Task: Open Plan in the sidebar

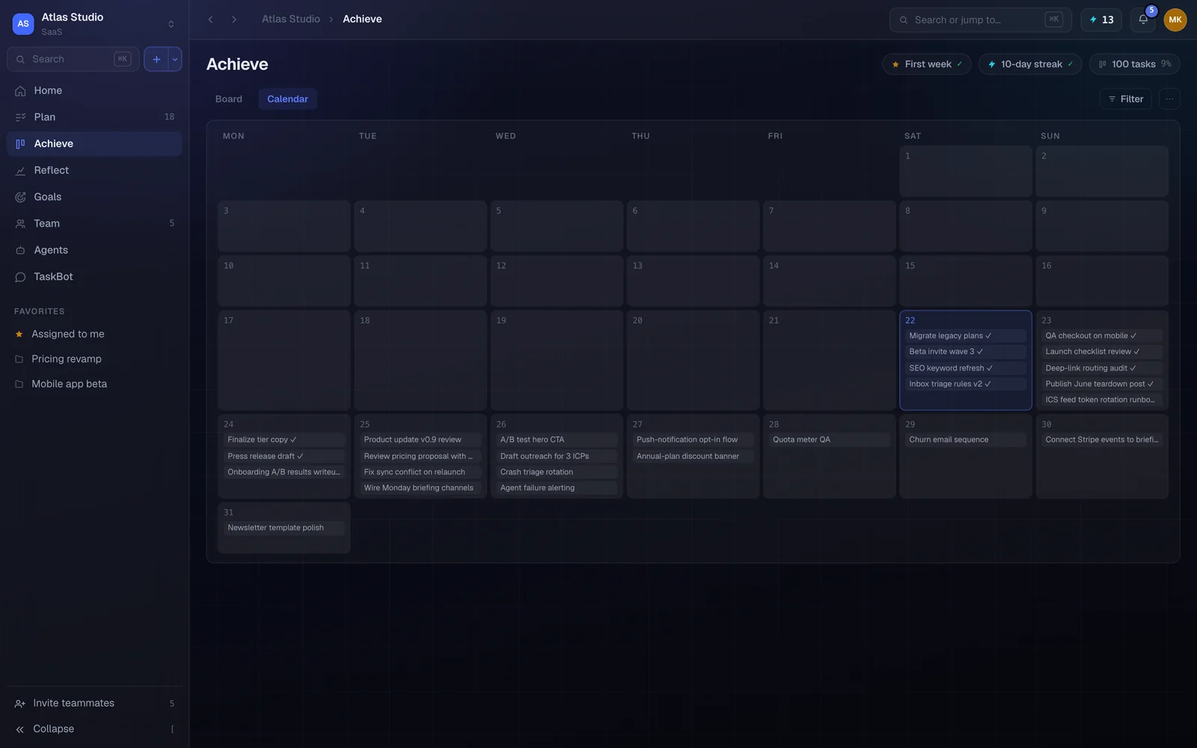Action: click(x=94, y=117)
